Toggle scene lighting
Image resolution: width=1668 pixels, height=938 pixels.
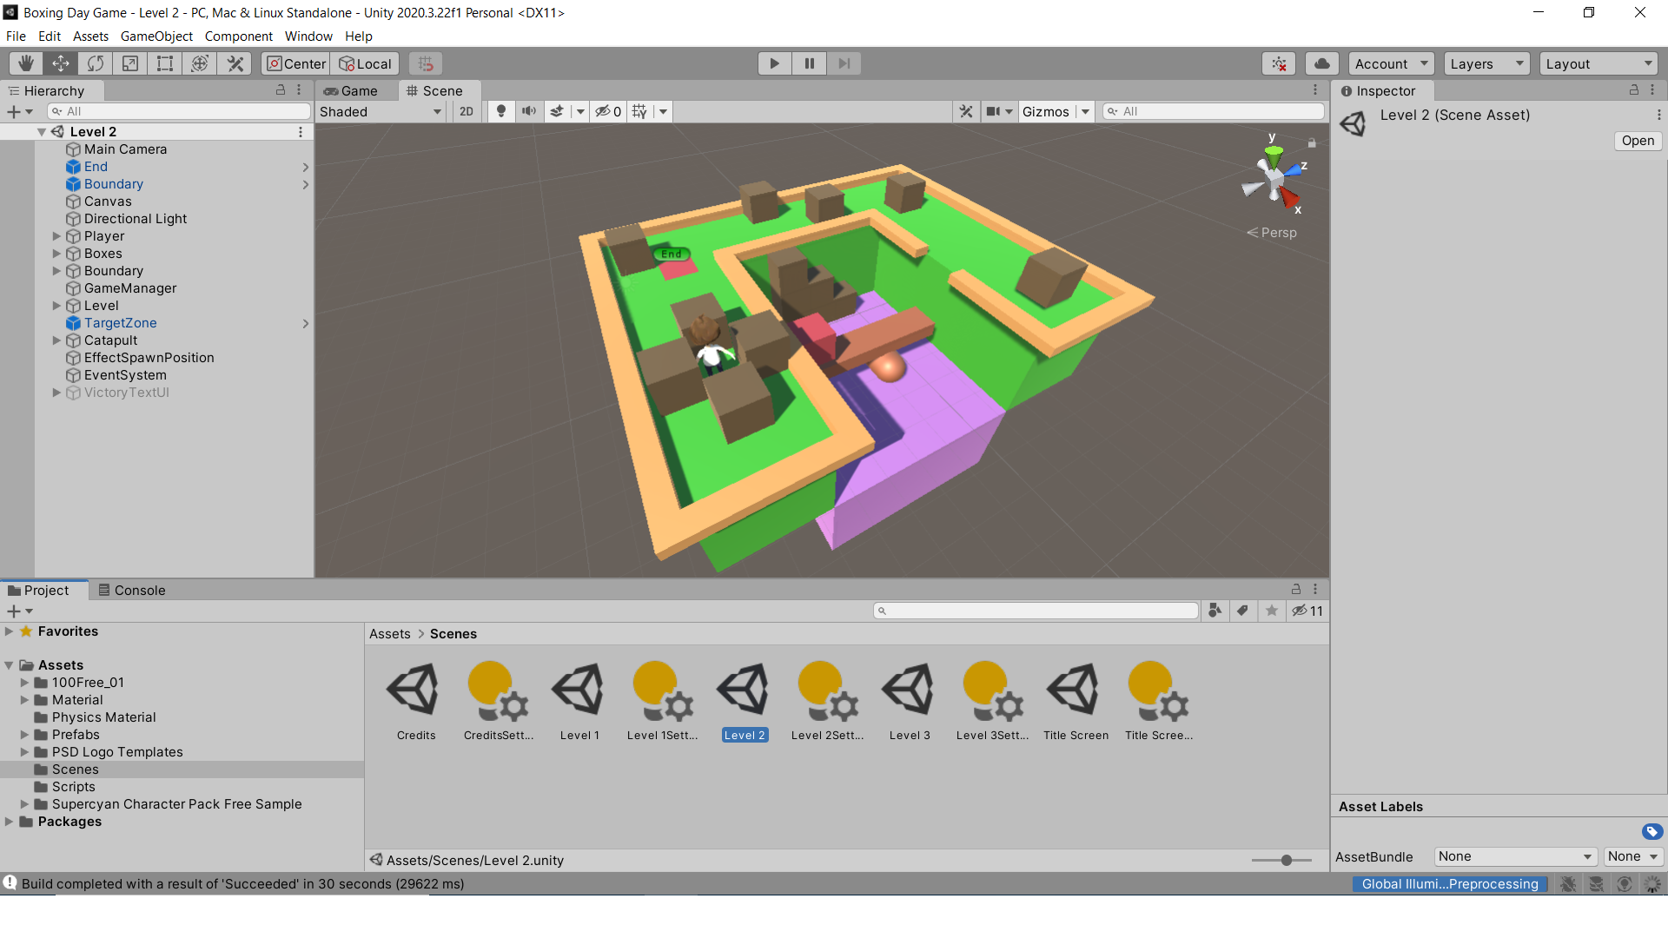500,111
